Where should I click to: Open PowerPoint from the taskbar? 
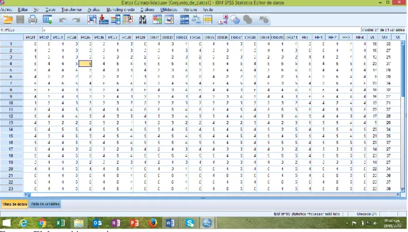[x=134, y=223]
